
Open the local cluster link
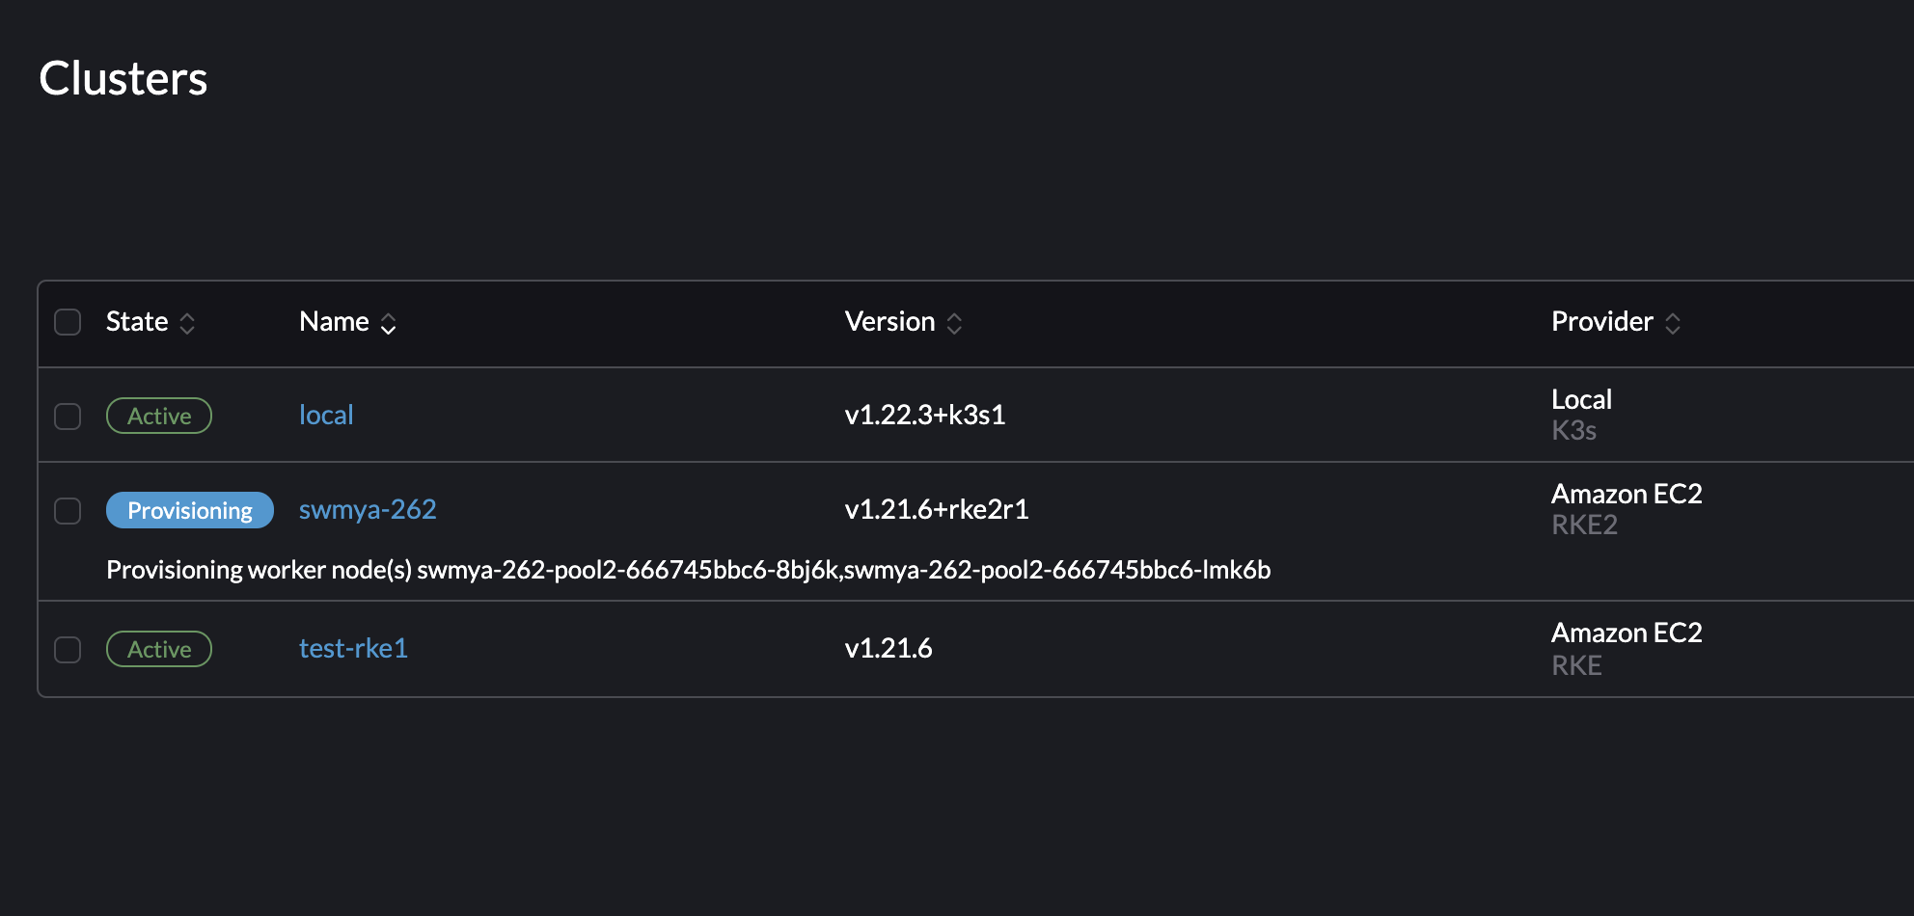coord(325,415)
